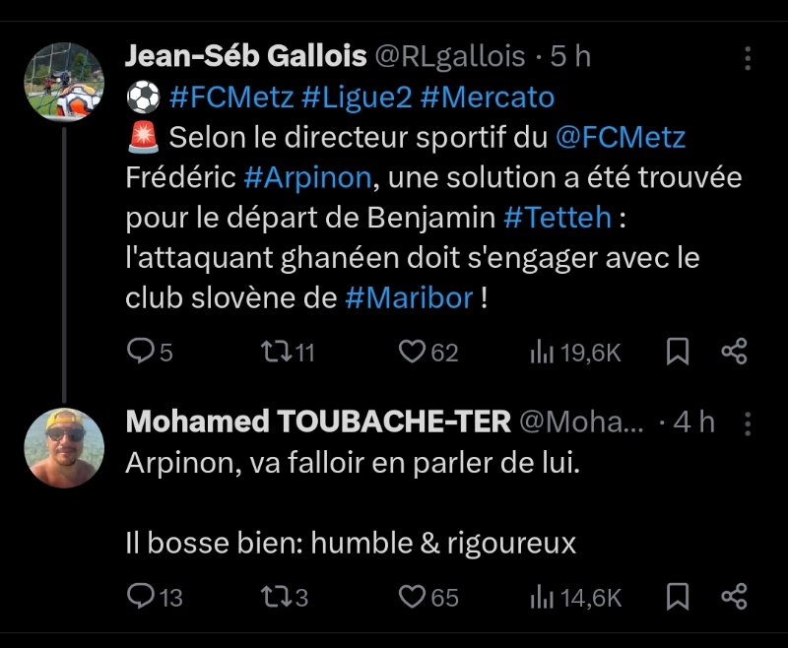Image resolution: width=788 pixels, height=648 pixels.
Task: Open the #Maribor hashtag link
Action: [x=409, y=297]
